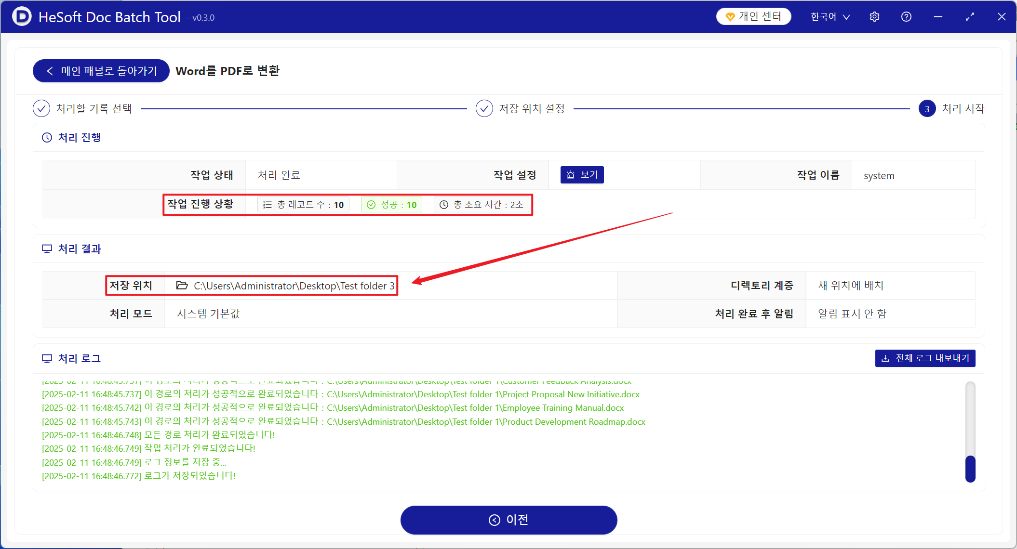This screenshot has width=1017, height=549.
Task: Click the clock icon beside 처리 진행
Action: click(x=47, y=137)
